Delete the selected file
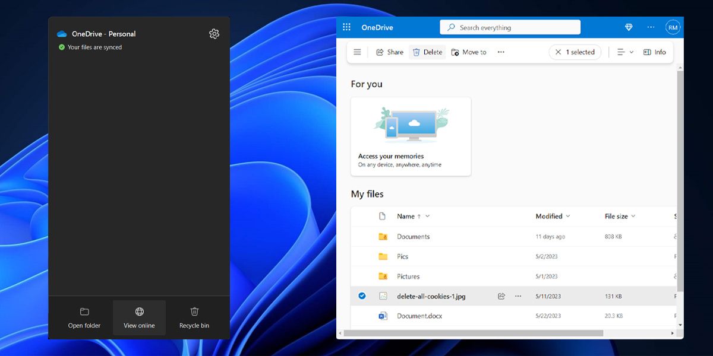Screen dimensions: 713x356 tap(427, 52)
